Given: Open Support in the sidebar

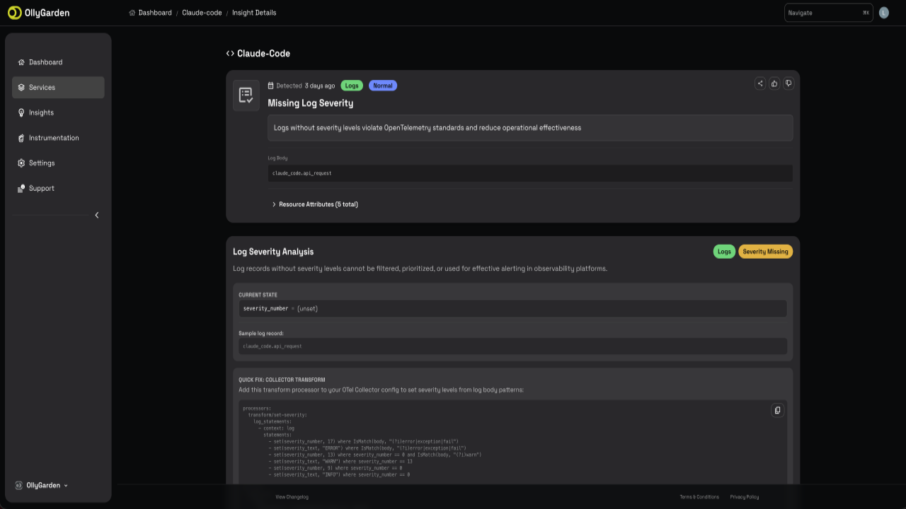Looking at the screenshot, I should [58, 188].
